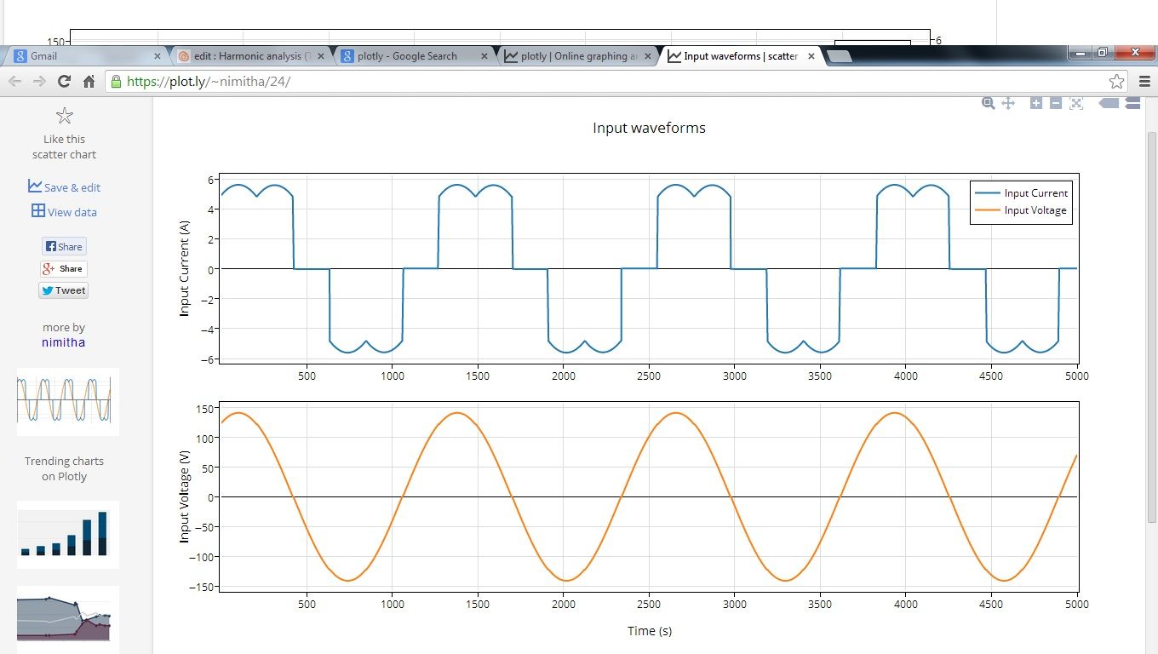This screenshot has height=654, width=1158.
Task: Select the plot Zoom tool
Action: click(989, 103)
